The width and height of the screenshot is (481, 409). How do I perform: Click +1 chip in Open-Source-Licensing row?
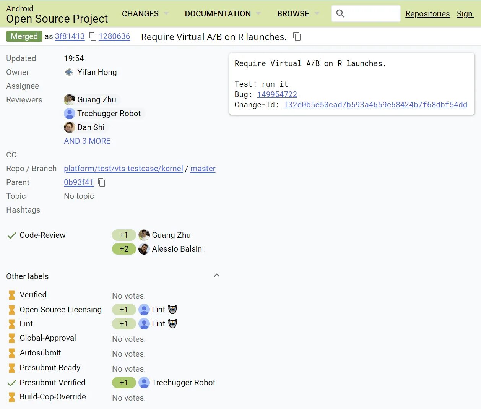click(x=124, y=310)
